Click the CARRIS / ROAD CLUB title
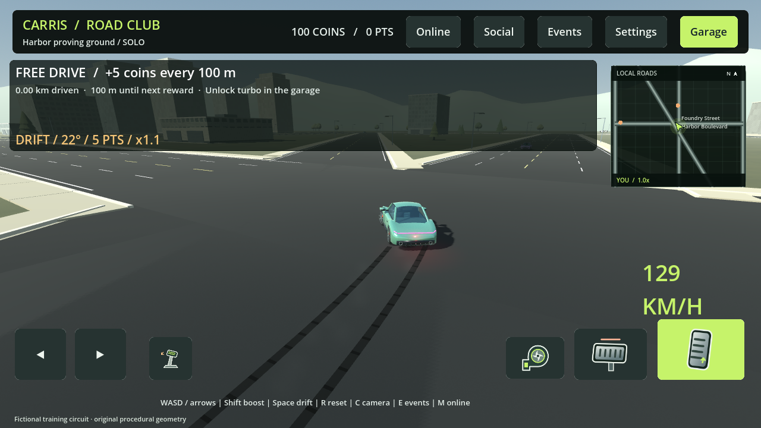This screenshot has height=428, width=761. point(92,25)
